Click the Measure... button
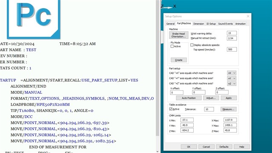272x153 pixels. tap(228, 109)
